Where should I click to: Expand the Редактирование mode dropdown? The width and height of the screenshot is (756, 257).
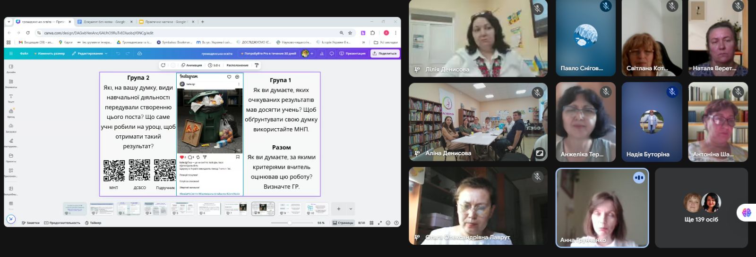(90, 53)
